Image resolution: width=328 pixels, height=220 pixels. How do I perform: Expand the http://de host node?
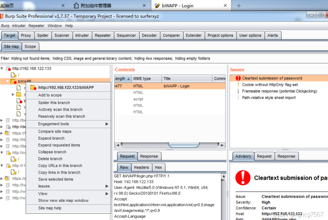pos(2,127)
